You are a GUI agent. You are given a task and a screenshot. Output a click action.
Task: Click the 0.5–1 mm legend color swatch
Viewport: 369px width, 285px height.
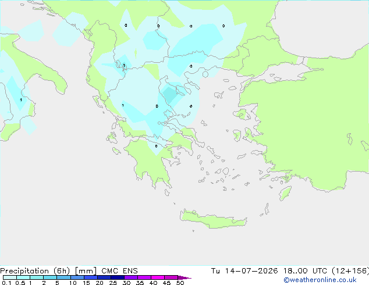(23, 277)
